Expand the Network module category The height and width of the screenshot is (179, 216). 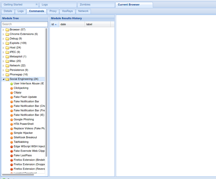4,66
